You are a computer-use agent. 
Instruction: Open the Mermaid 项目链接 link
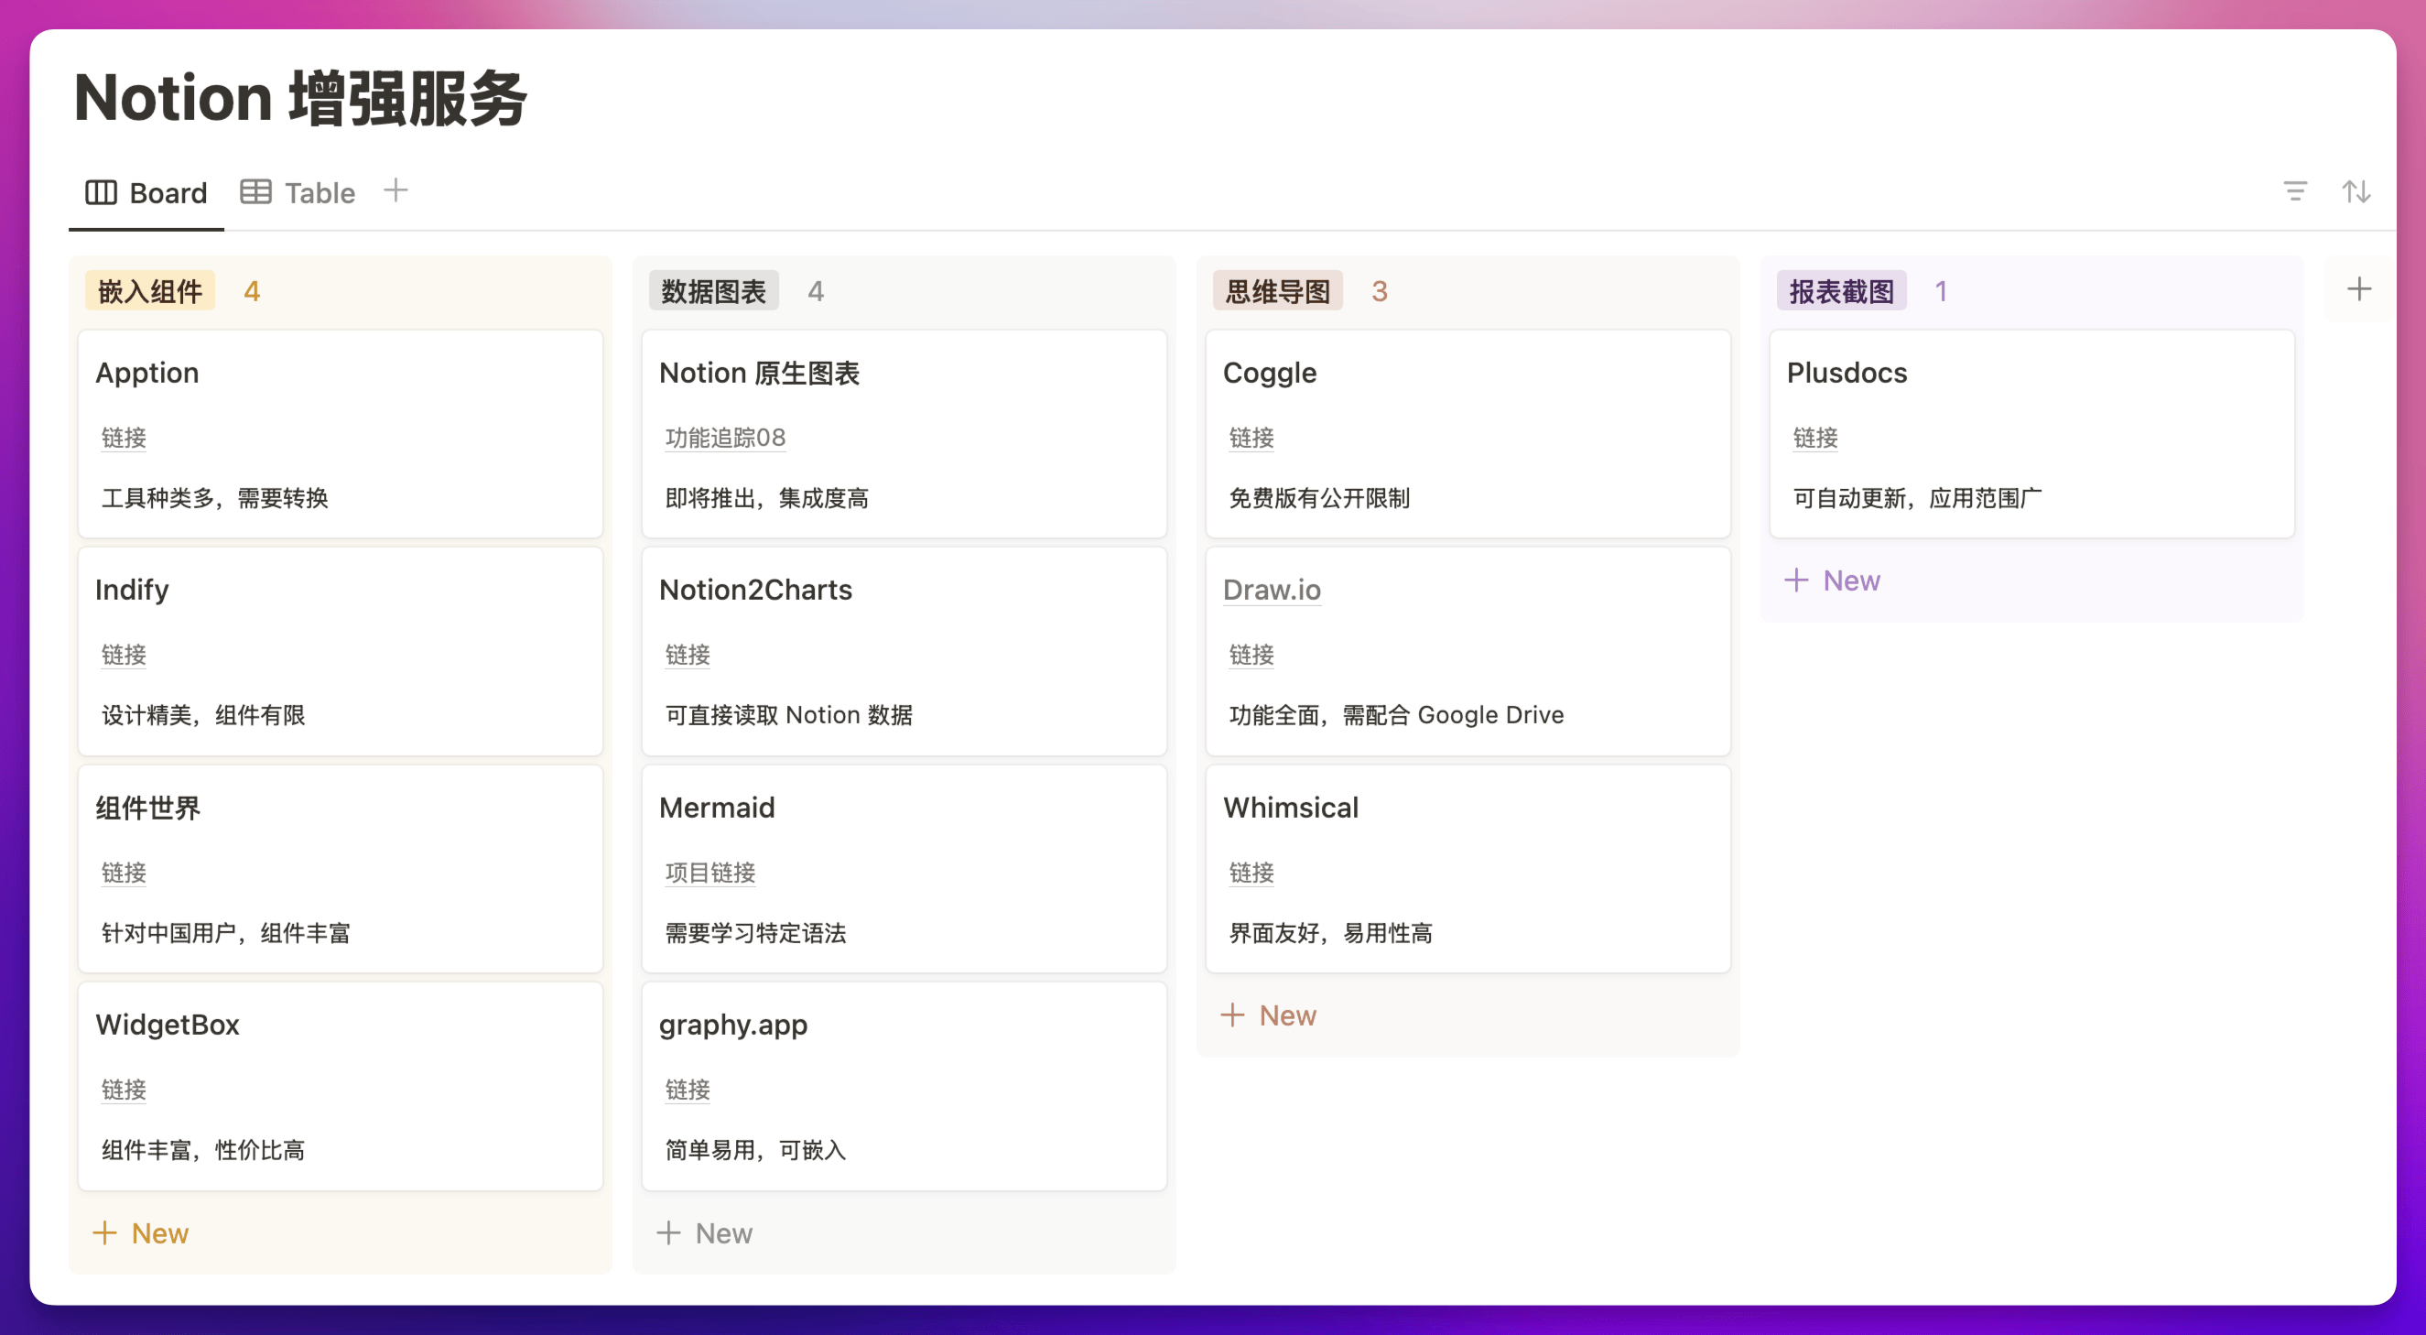[710, 873]
